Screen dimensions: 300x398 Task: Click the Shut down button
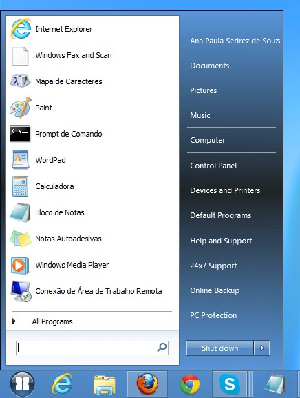[219, 348]
